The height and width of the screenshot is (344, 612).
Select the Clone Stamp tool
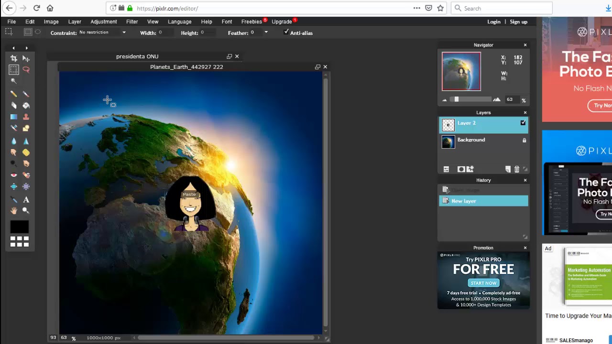[x=26, y=117]
